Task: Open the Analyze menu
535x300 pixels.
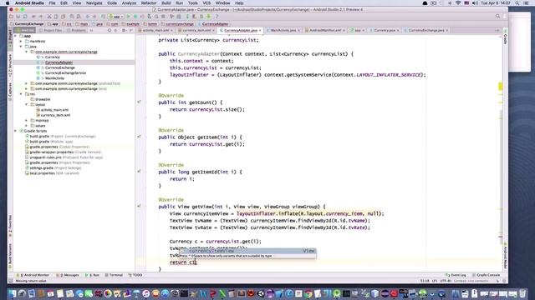Action: click(129, 3)
